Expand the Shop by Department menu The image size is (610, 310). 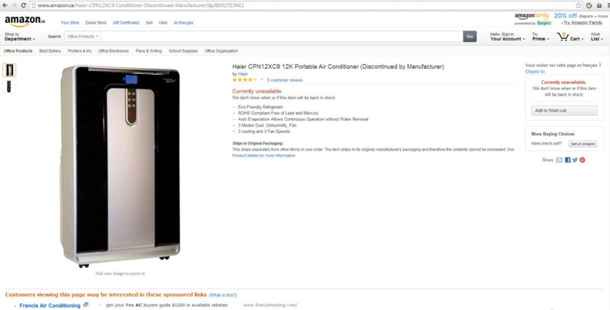[x=19, y=37]
